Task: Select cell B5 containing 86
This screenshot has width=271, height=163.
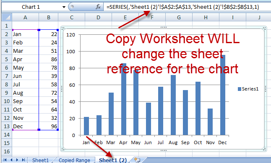Action: tap(49, 60)
